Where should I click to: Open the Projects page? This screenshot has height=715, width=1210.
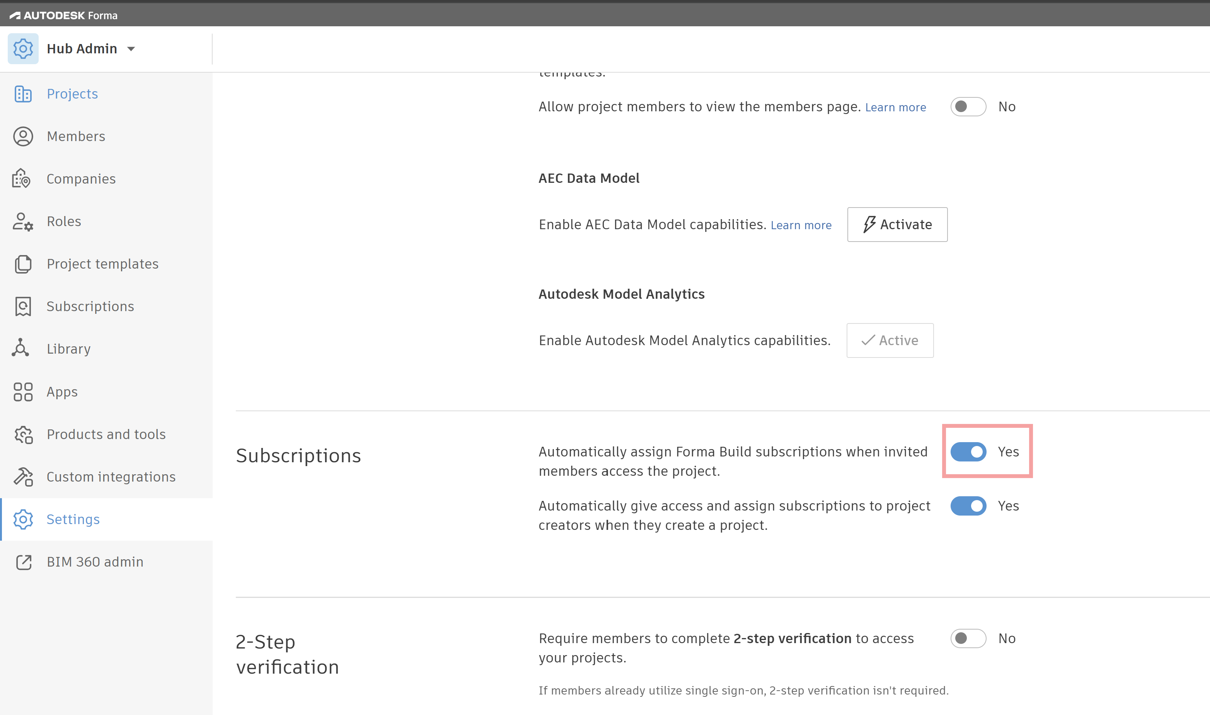pos(106,94)
